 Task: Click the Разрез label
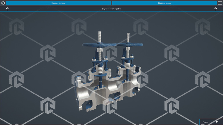(x=205, y=122)
